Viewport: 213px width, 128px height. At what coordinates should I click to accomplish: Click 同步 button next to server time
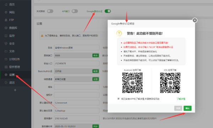tap(95, 126)
